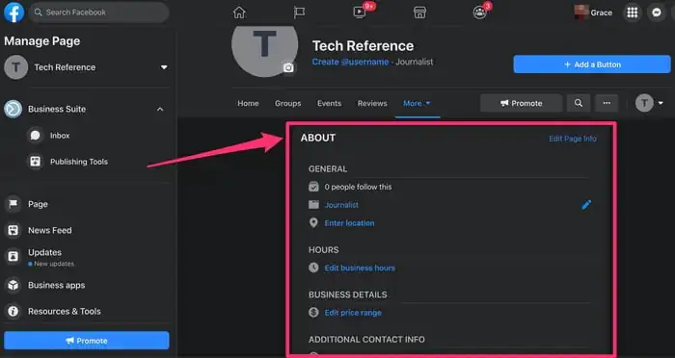Open the Watch video icon
Screen dimensions: 675x358
tap(360, 13)
